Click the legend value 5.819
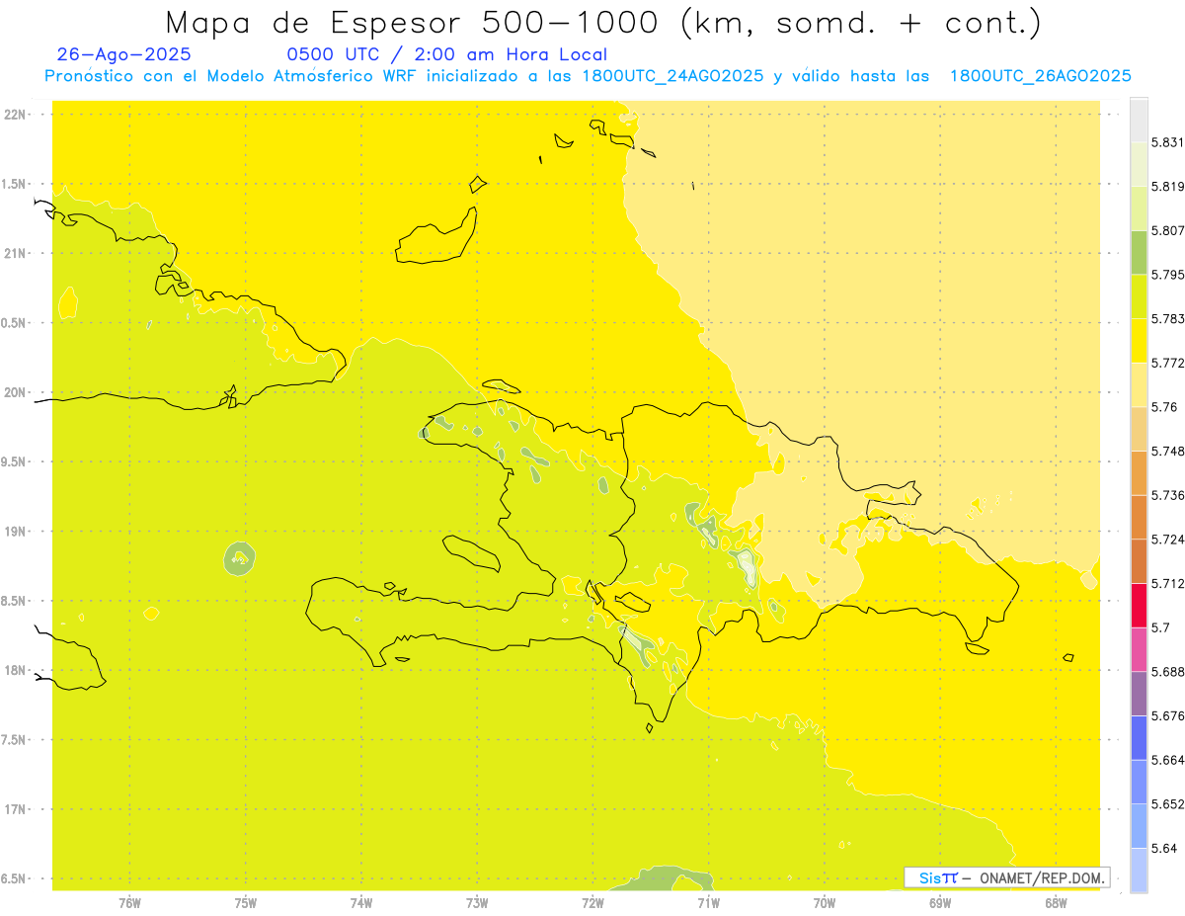Screen dimensions: 1185x916 (x=1166, y=186)
